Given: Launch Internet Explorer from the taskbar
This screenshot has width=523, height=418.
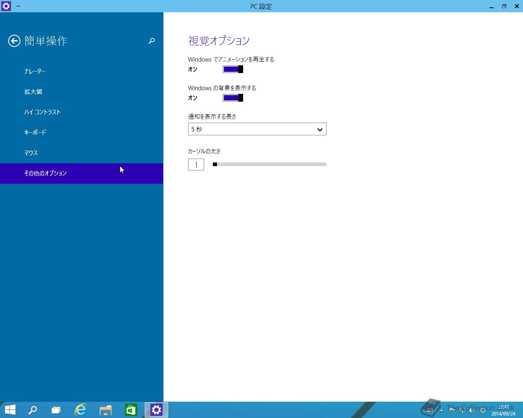Looking at the screenshot, I should [x=80, y=410].
